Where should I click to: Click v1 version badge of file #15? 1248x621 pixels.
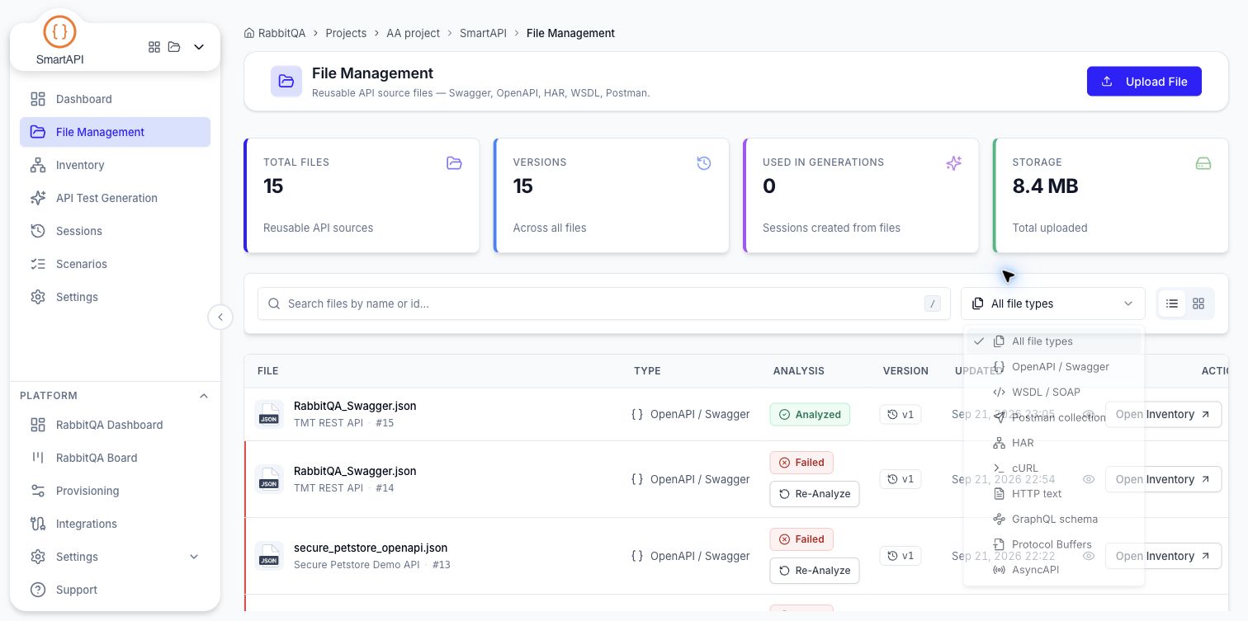tap(901, 415)
